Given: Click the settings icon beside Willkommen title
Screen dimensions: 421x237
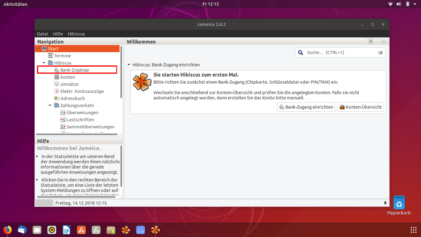Looking at the screenshot, I should 371,41.
